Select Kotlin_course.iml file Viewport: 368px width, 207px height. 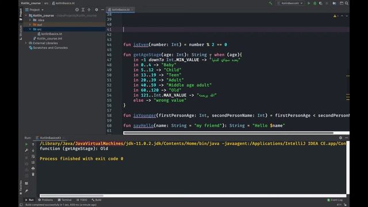[x=48, y=39]
